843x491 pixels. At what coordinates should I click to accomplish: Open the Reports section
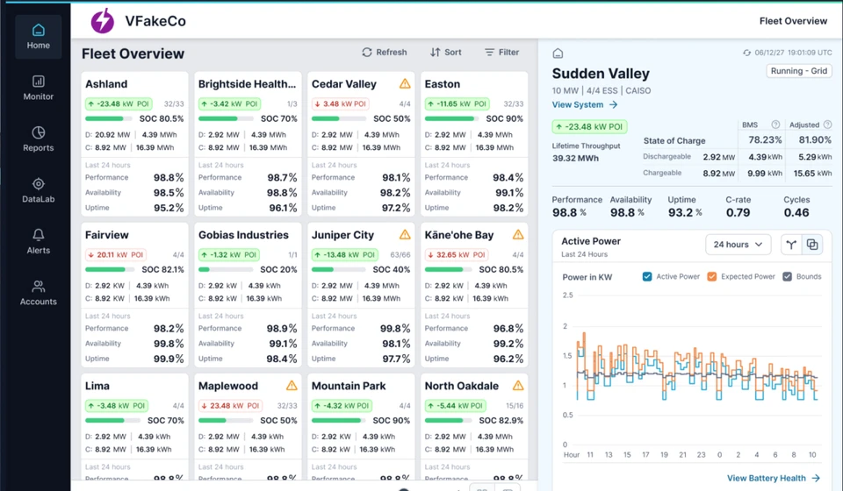tap(38, 139)
